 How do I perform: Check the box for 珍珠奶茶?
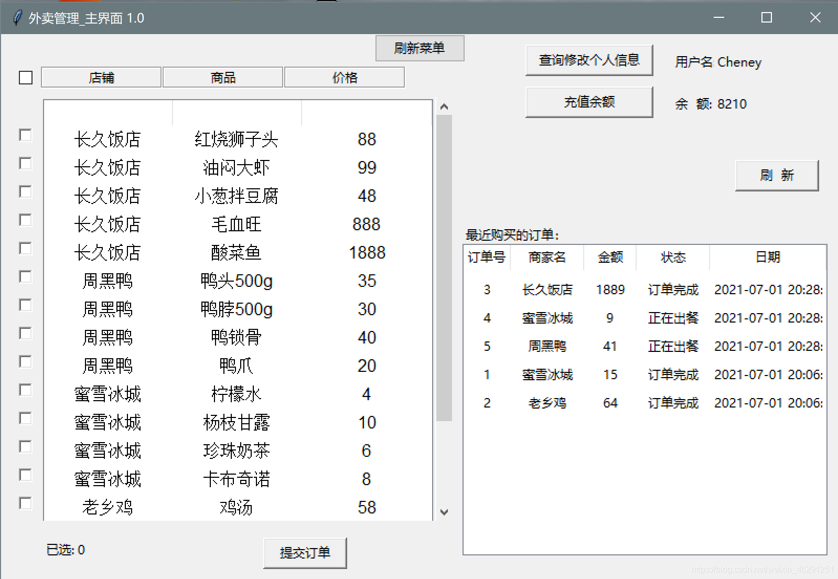(25, 447)
